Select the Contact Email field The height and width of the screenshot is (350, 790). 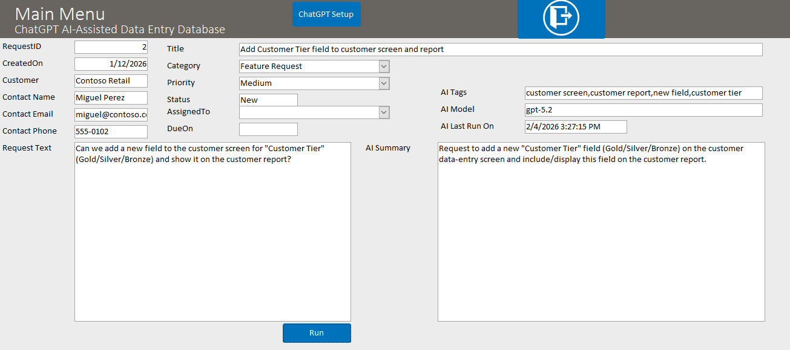(x=111, y=115)
